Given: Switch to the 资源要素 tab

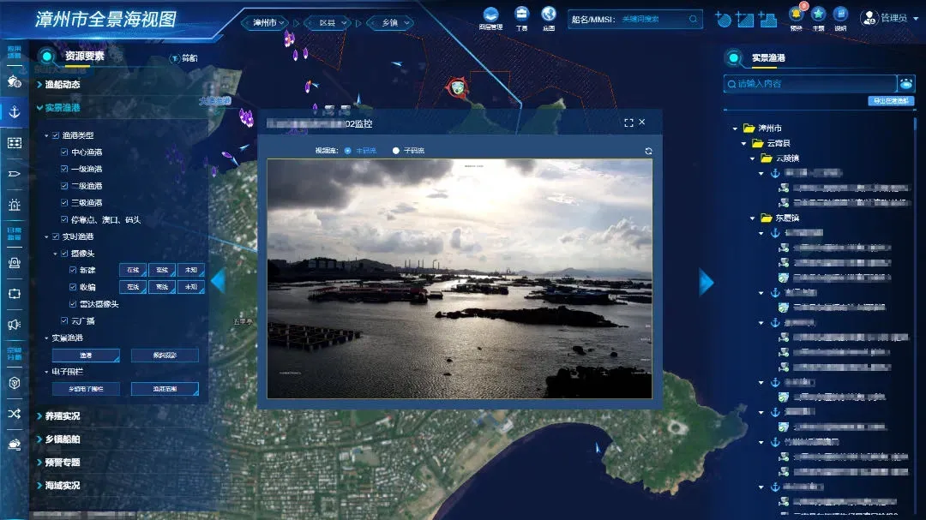Looking at the screenshot, I should tap(84, 56).
